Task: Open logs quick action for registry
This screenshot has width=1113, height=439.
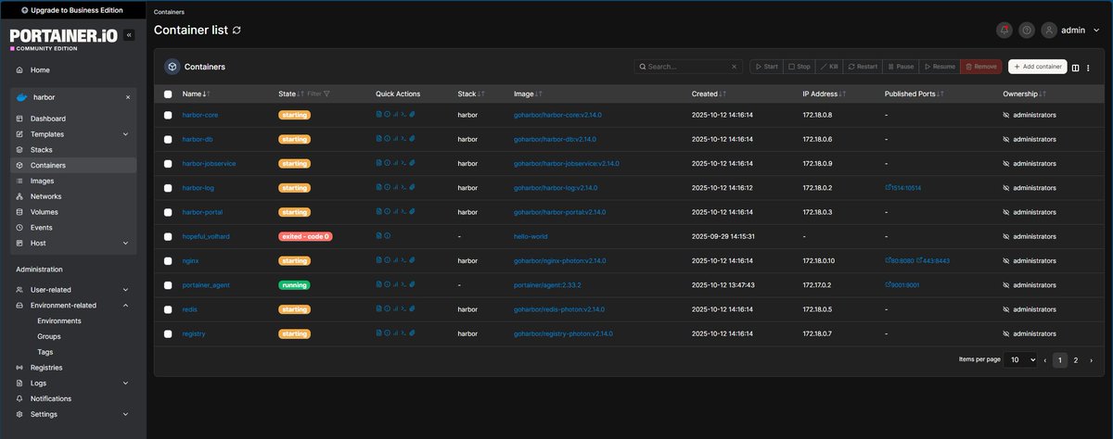Action: (378, 333)
